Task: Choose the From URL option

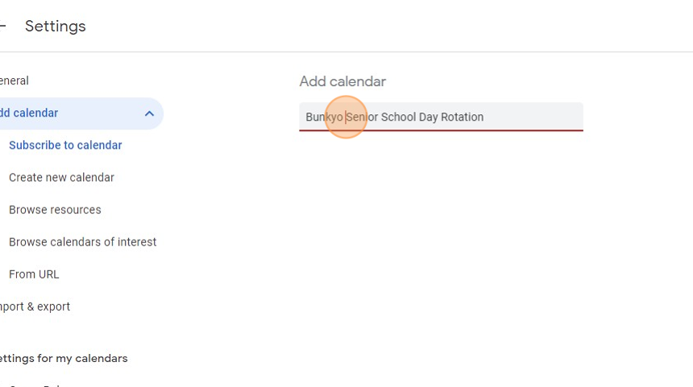Action: tap(34, 274)
